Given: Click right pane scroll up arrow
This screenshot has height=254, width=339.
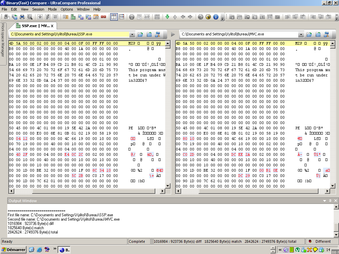Looking at the screenshot, I should point(333,43).
